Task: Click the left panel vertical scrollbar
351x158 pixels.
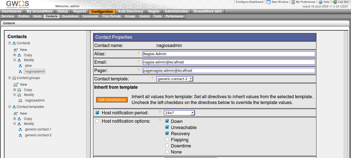Action: tap(88, 94)
